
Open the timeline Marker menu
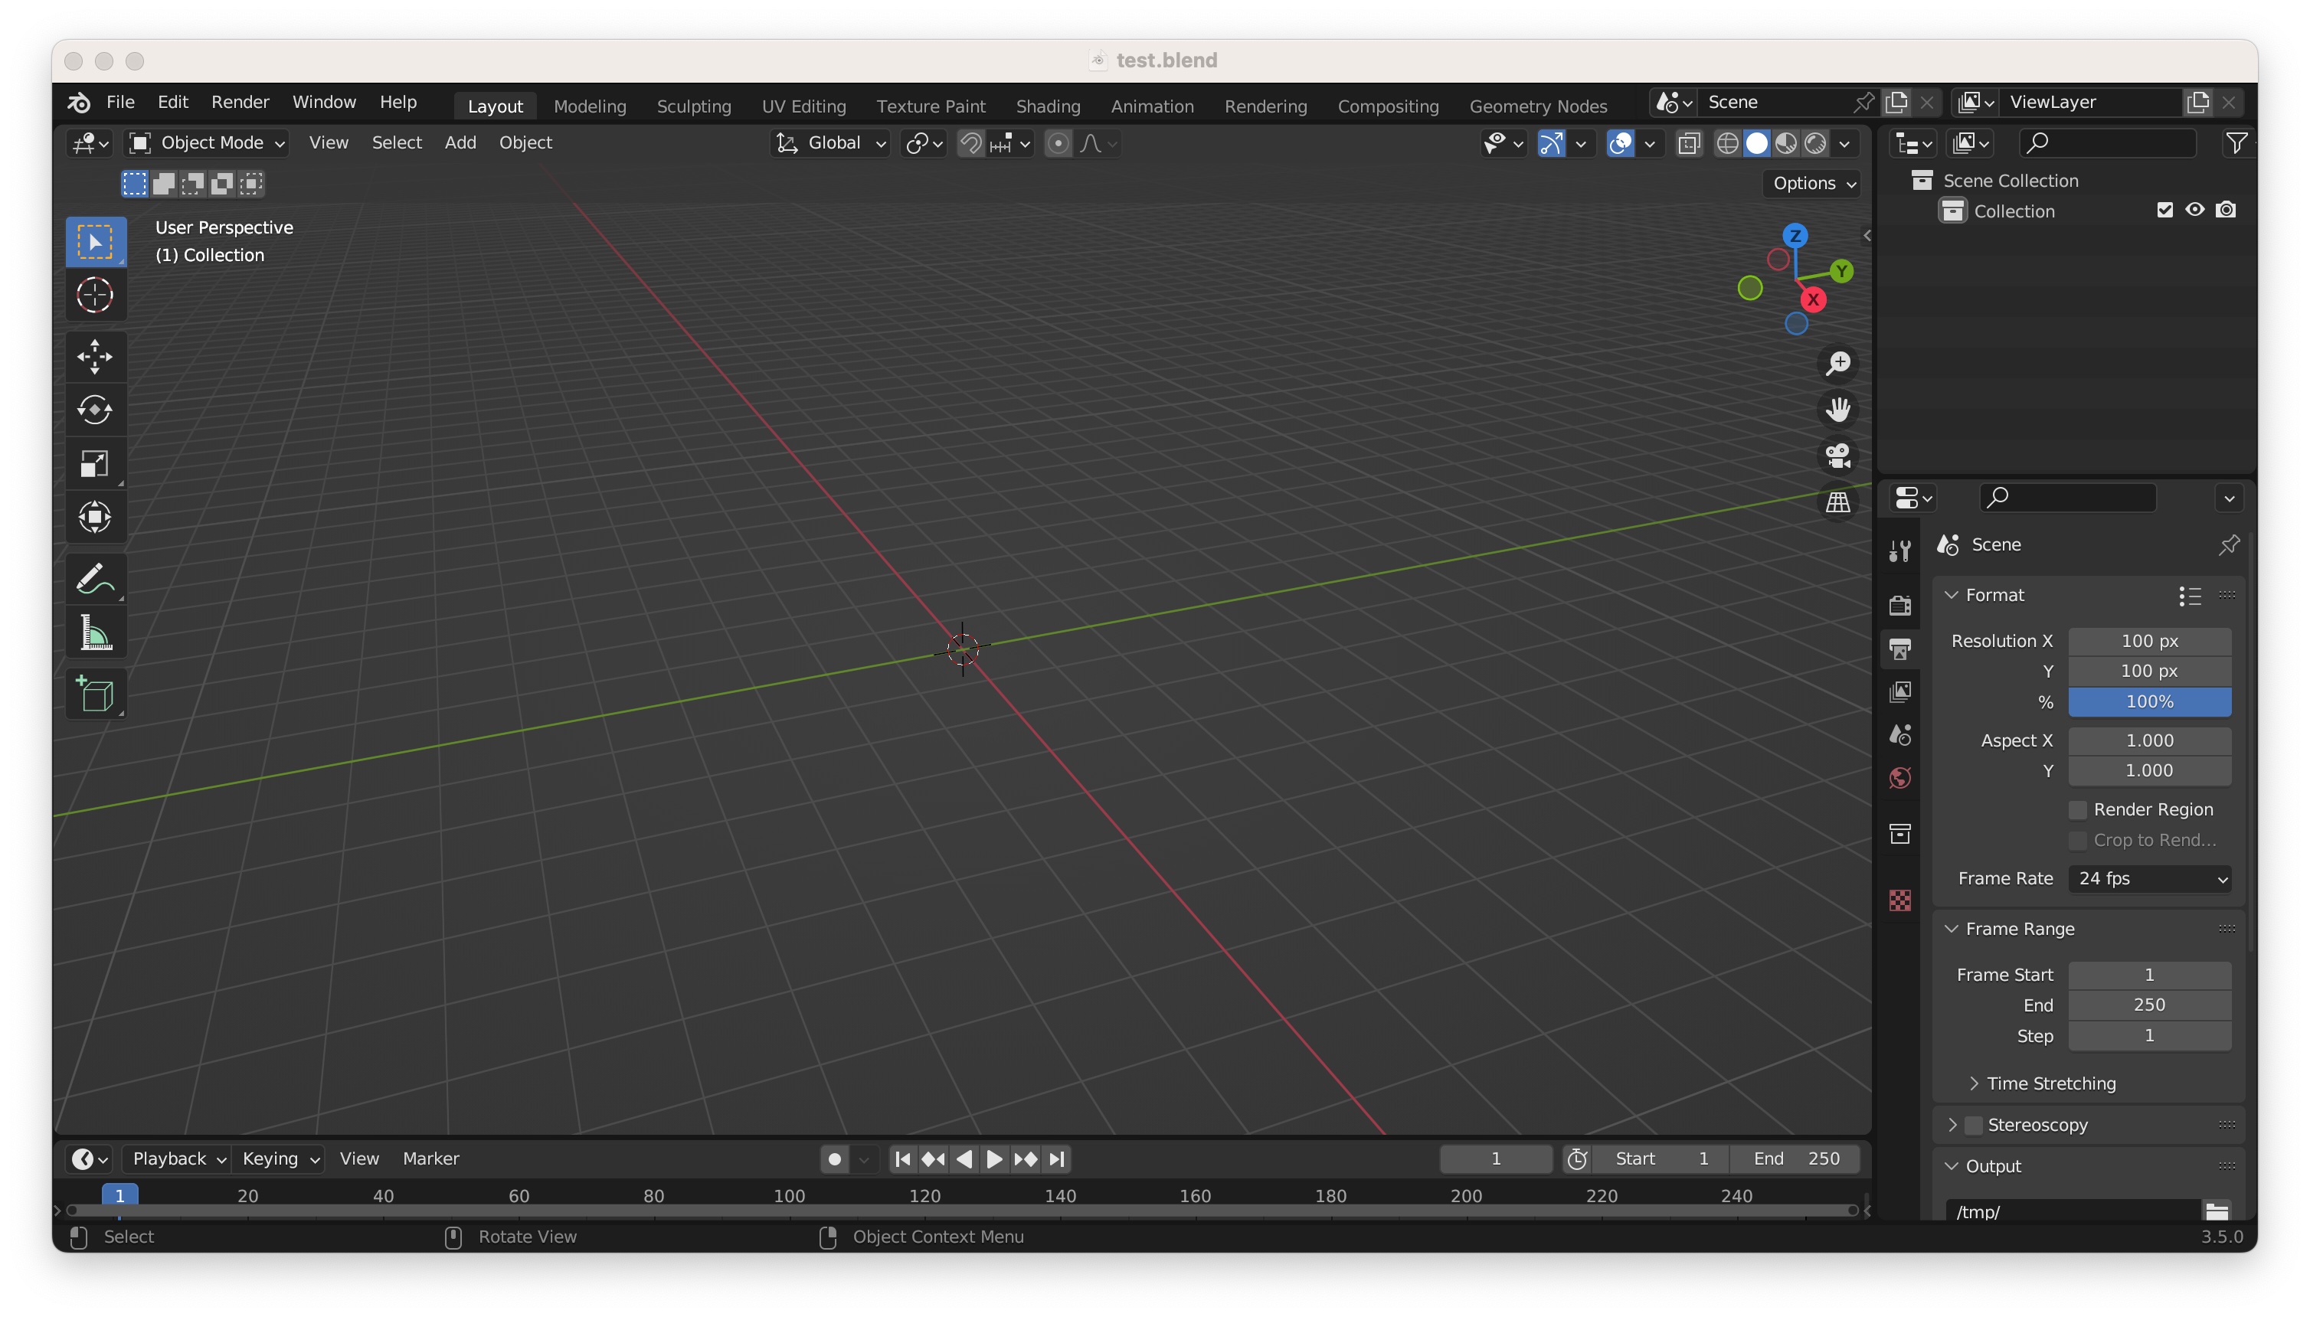[430, 1159]
